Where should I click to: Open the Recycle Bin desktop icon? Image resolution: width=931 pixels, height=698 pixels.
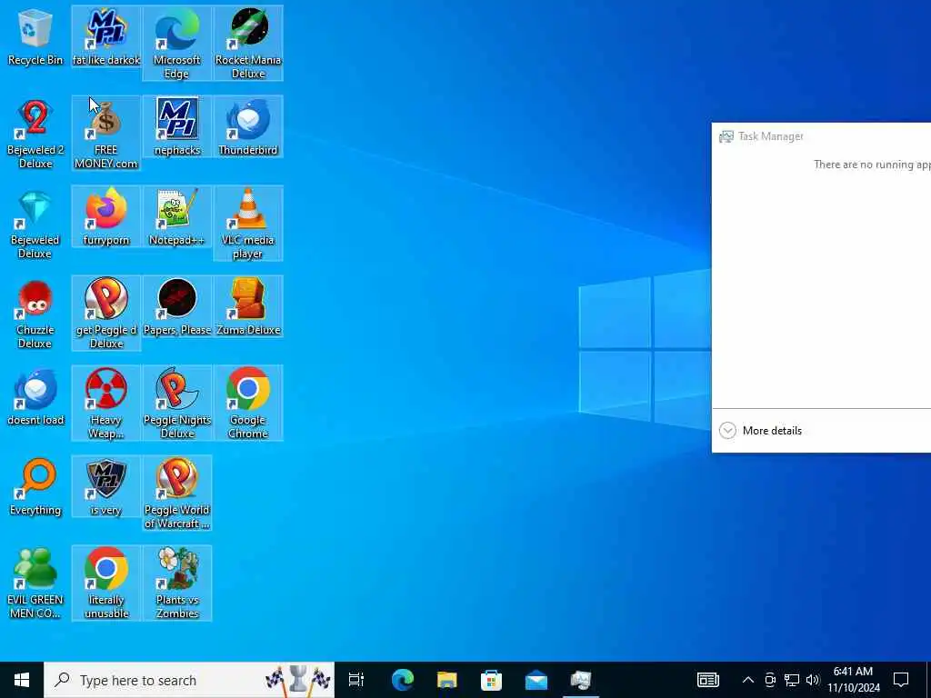[x=35, y=36]
